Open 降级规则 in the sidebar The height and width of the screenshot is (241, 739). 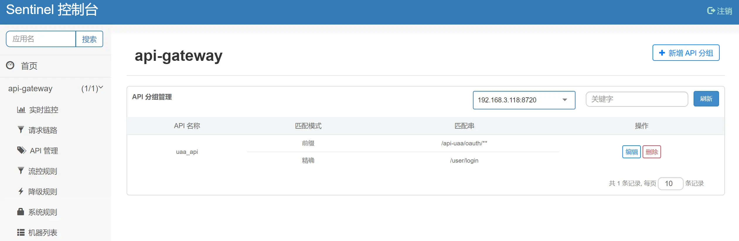click(x=43, y=192)
